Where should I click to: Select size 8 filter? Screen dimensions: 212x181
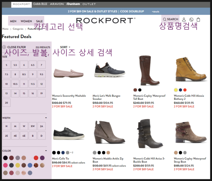(x=15, y=74)
